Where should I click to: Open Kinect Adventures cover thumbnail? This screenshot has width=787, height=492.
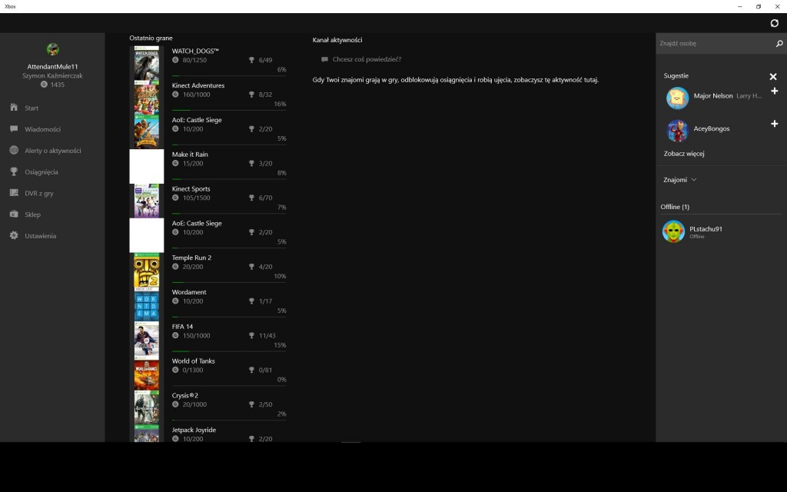[147, 98]
